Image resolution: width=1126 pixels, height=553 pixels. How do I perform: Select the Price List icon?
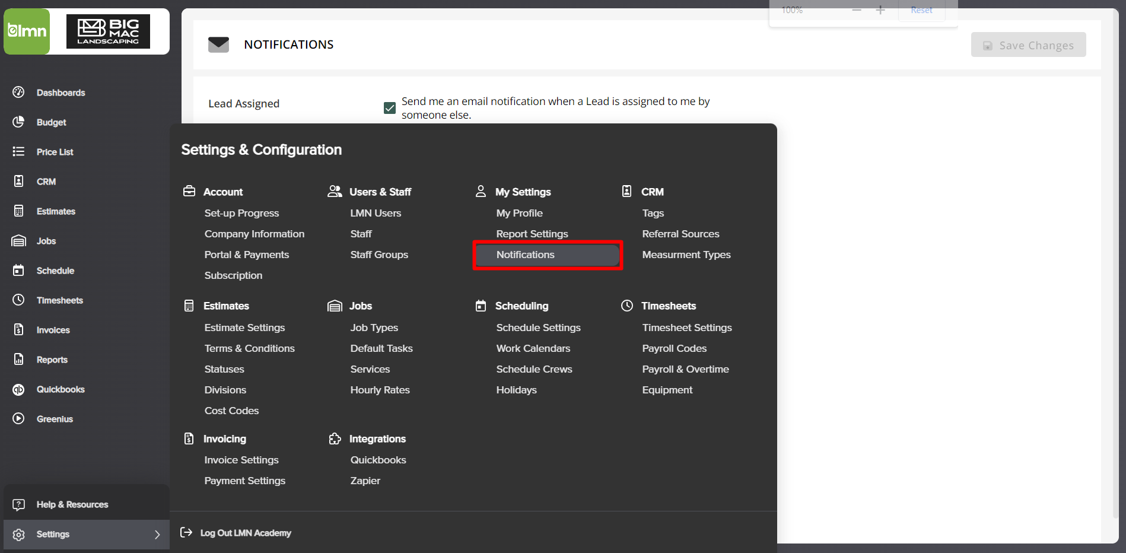click(x=19, y=151)
